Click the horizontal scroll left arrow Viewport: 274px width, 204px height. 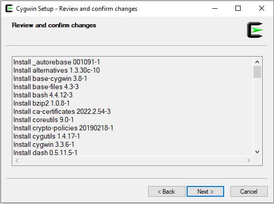[x=17, y=160]
